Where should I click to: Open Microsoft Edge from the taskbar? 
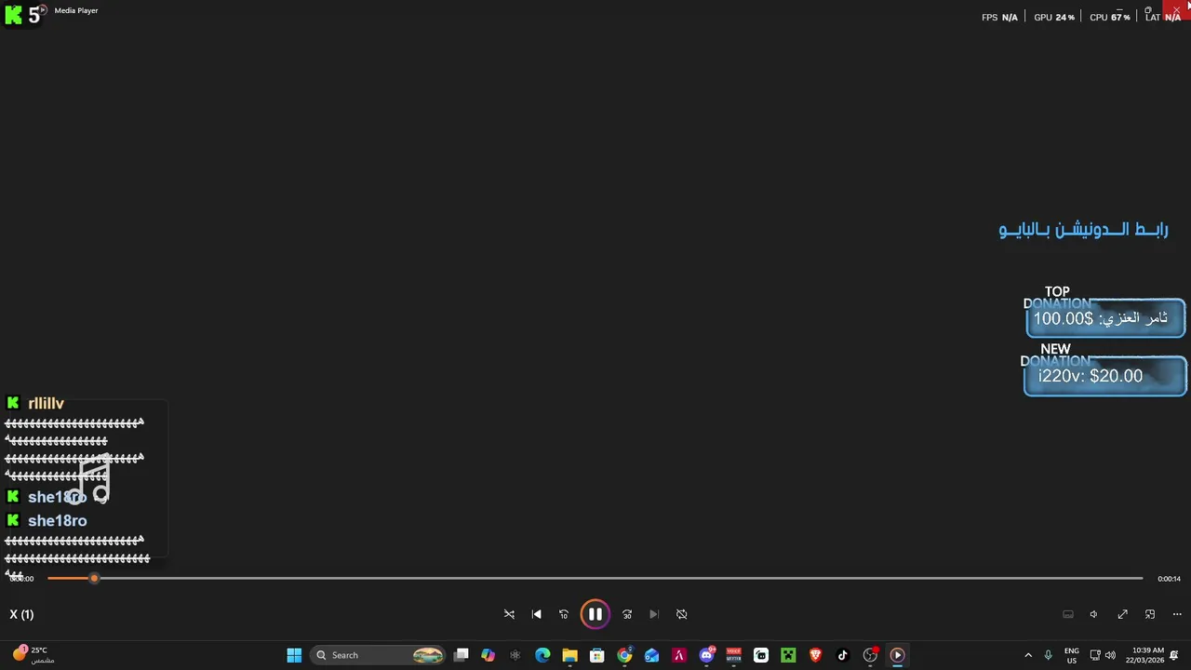(542, 655)
